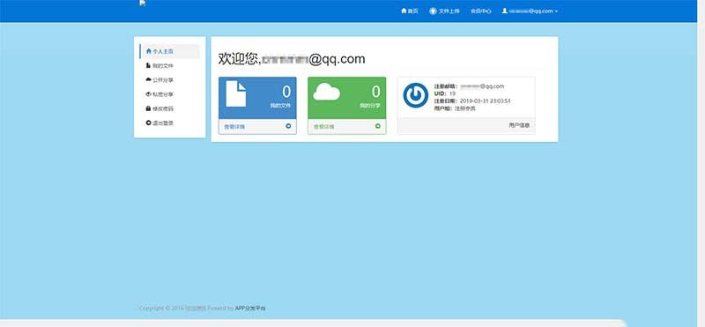Screen dimensions: 705x327
Task: Click the arrow icon in the green card footer
Action: pos(378,126)
